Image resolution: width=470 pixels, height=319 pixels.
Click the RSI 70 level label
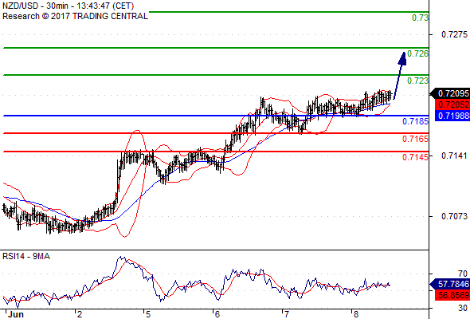tap(463, 274)
